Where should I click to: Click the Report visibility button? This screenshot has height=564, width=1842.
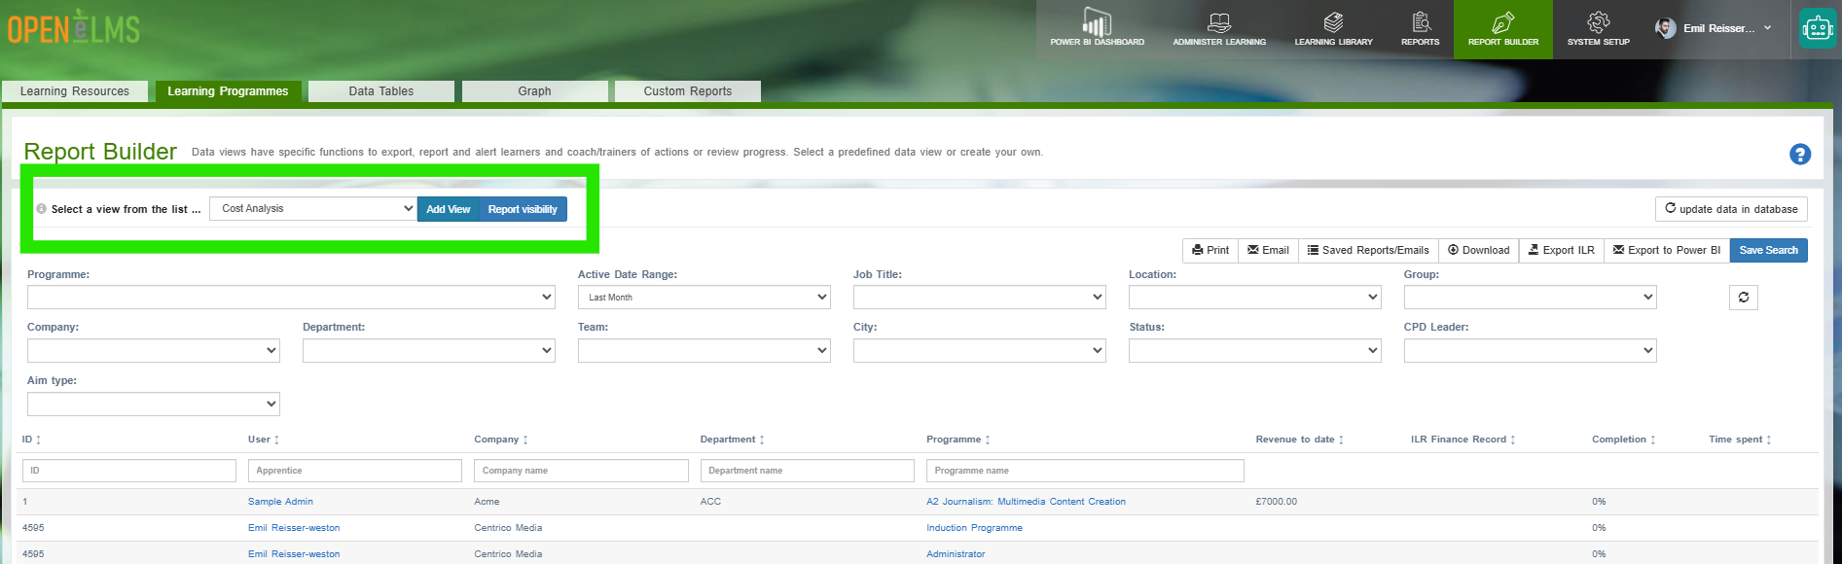[x=523, y=209]
